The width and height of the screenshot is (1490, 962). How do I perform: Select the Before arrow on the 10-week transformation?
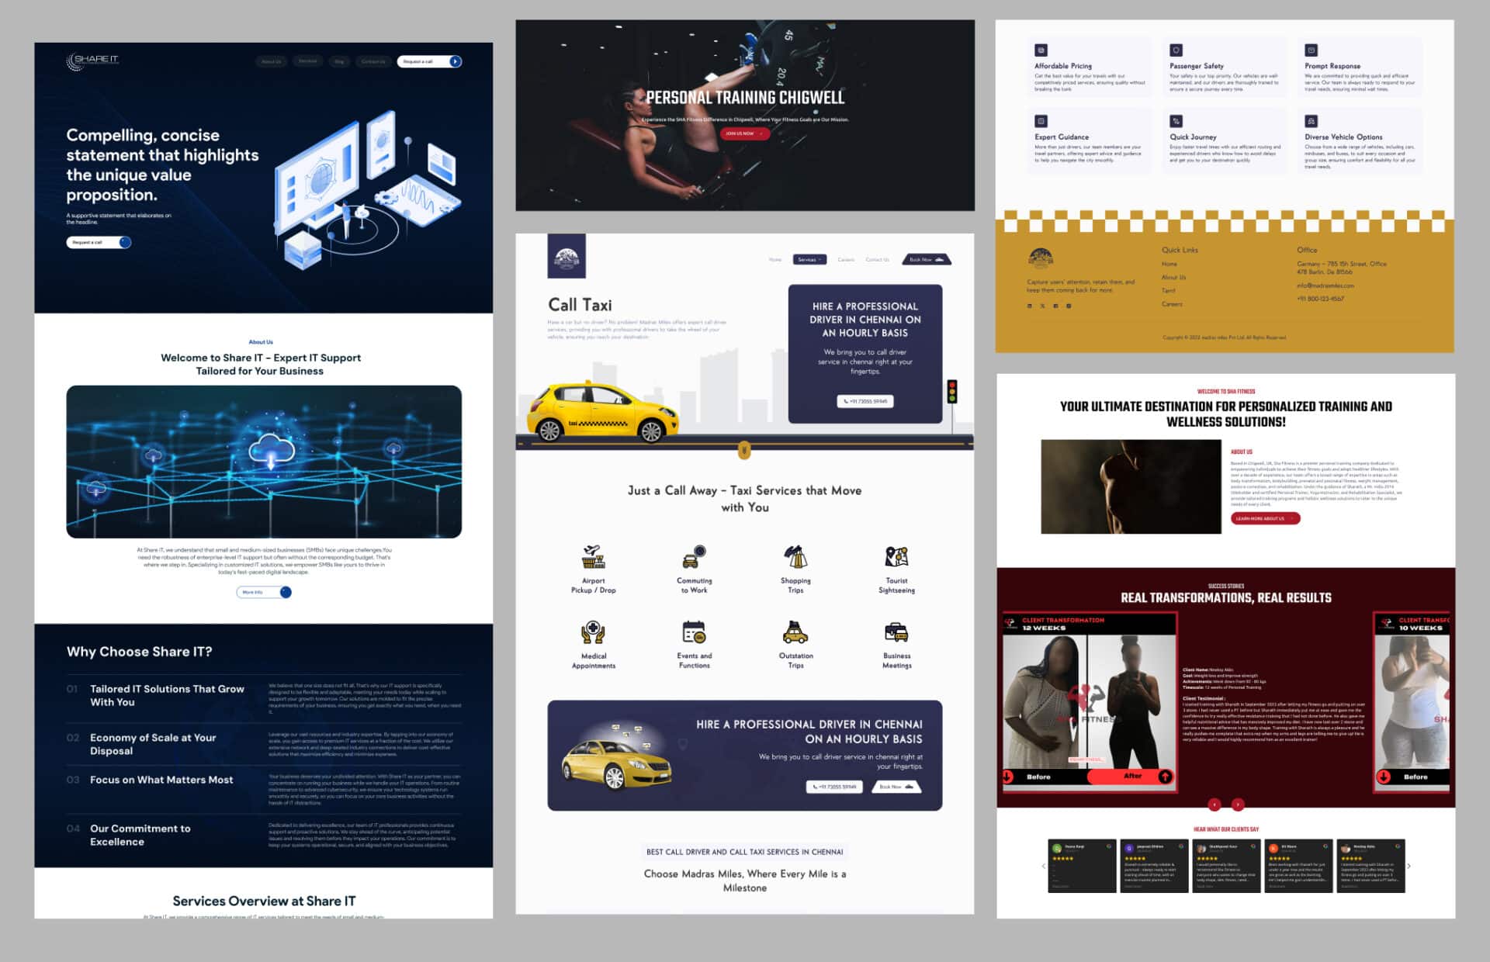click(x=1384, y=776)
